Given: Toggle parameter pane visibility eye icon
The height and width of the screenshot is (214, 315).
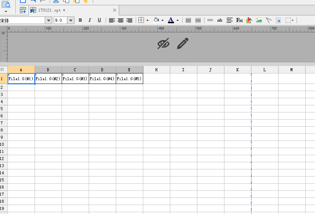Looking at the screenshot, I should [x=163, y=43].
